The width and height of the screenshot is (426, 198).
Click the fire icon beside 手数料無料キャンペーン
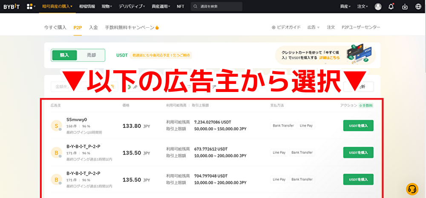pyautogui.click(x=157, y=27)
